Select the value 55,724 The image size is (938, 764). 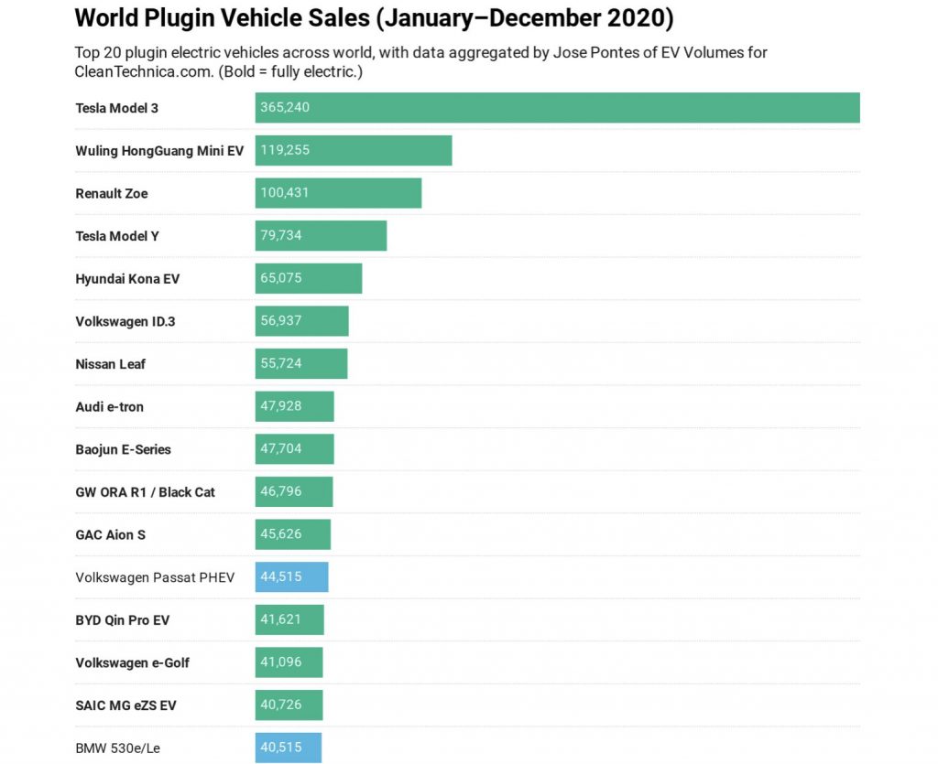coord(280,363)
